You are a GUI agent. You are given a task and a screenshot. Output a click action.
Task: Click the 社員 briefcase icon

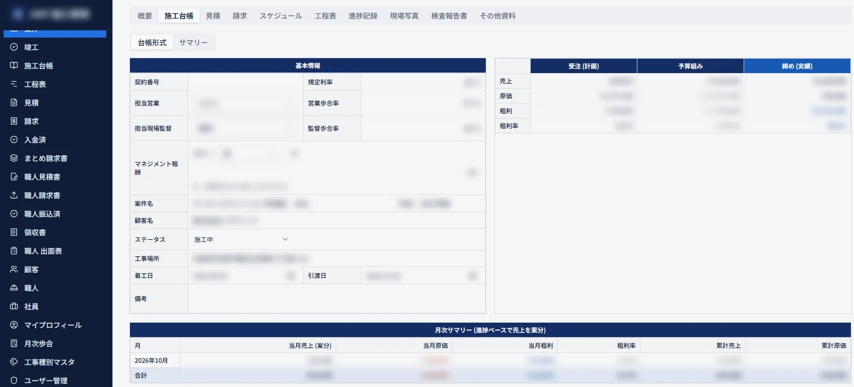coord(14,306)
